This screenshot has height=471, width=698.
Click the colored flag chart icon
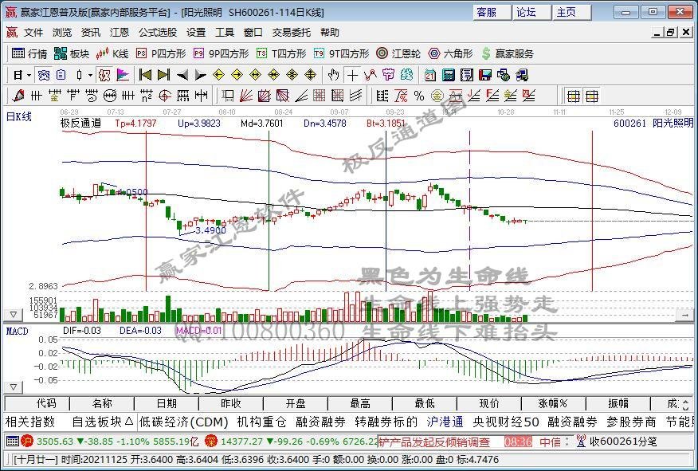coord(123,75)
